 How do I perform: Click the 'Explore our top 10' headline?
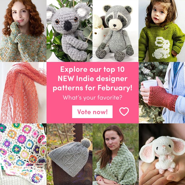92,69
